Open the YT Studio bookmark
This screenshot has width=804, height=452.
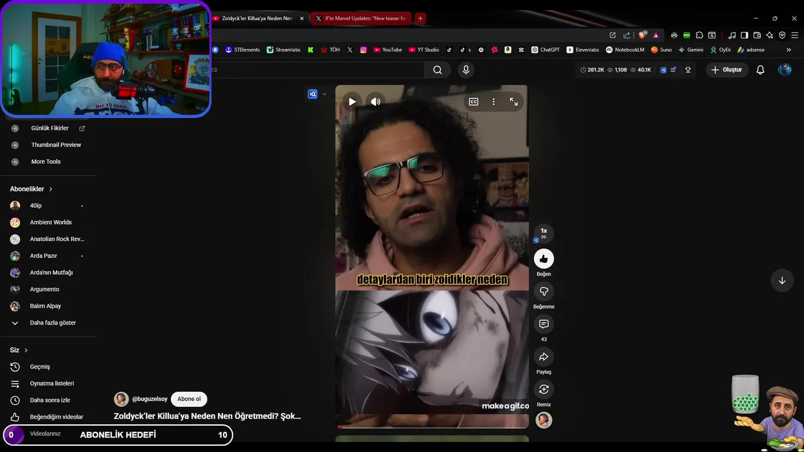pos(424,50)
